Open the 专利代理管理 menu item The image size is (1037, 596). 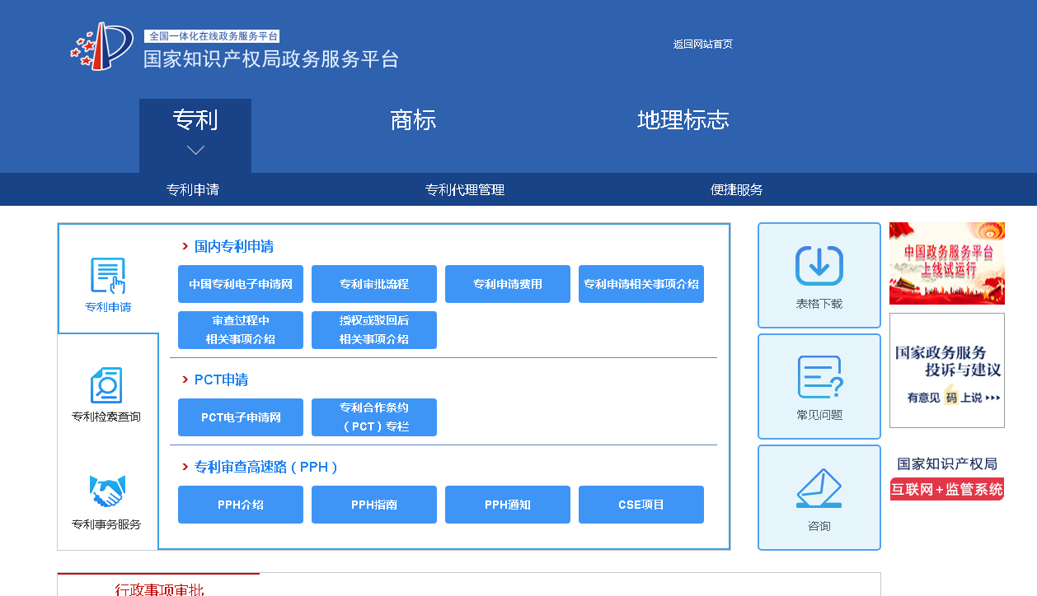[465, 189]
